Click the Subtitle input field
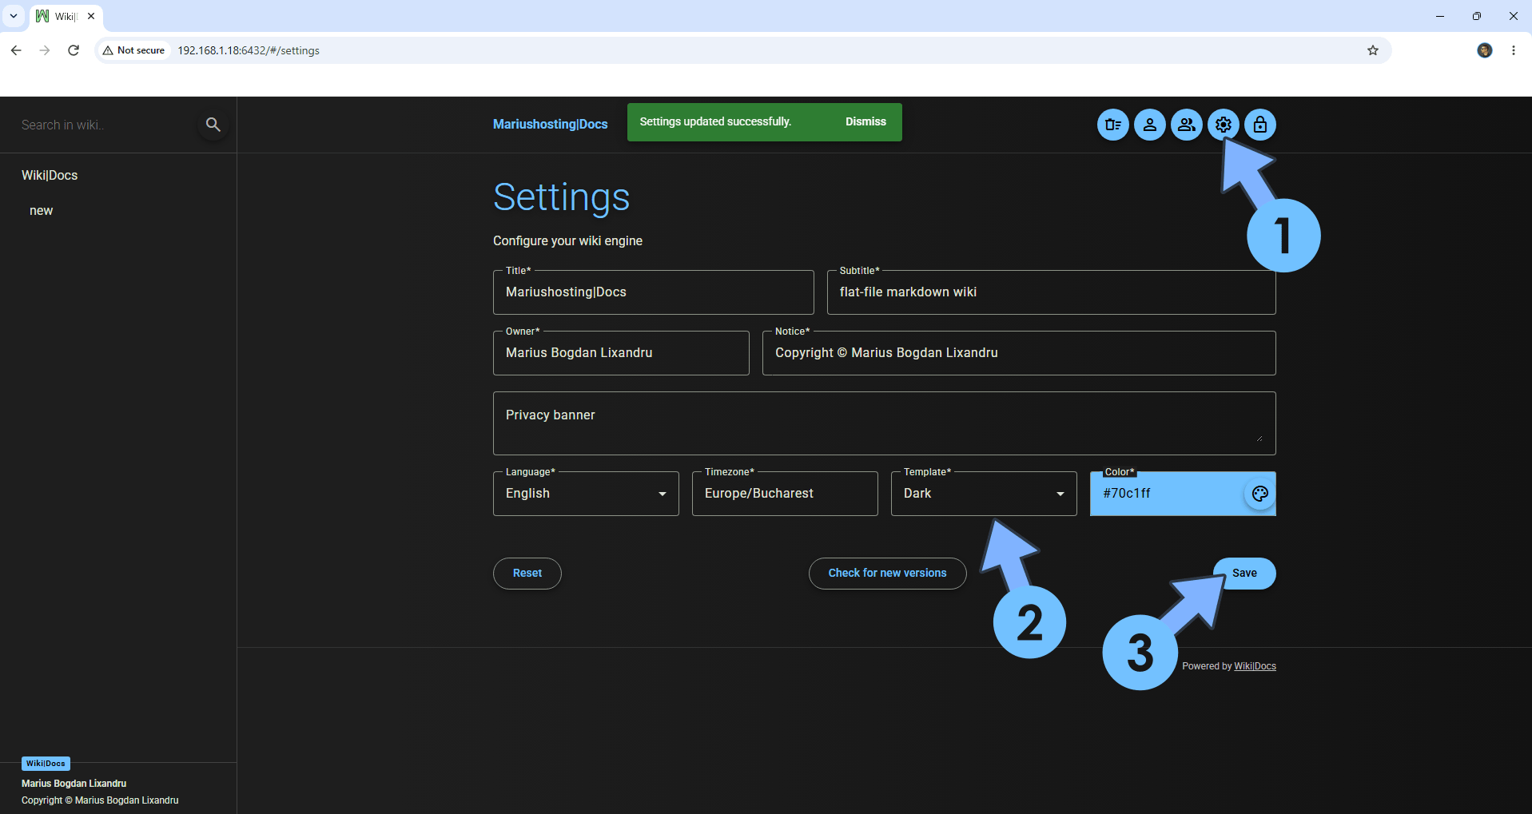This screenshot has width=1532, height=814. (x=1051, y=292)
